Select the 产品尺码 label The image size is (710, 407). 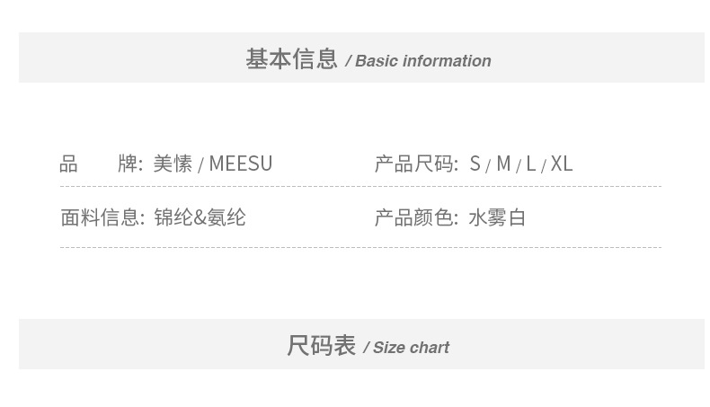415,164
